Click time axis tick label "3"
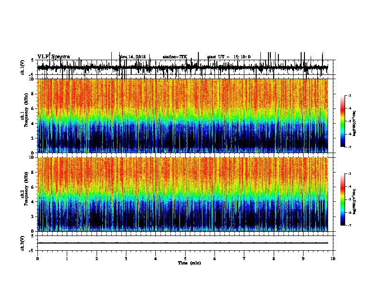375x290 pixels. pyautogui.click(x=126, y=259)
